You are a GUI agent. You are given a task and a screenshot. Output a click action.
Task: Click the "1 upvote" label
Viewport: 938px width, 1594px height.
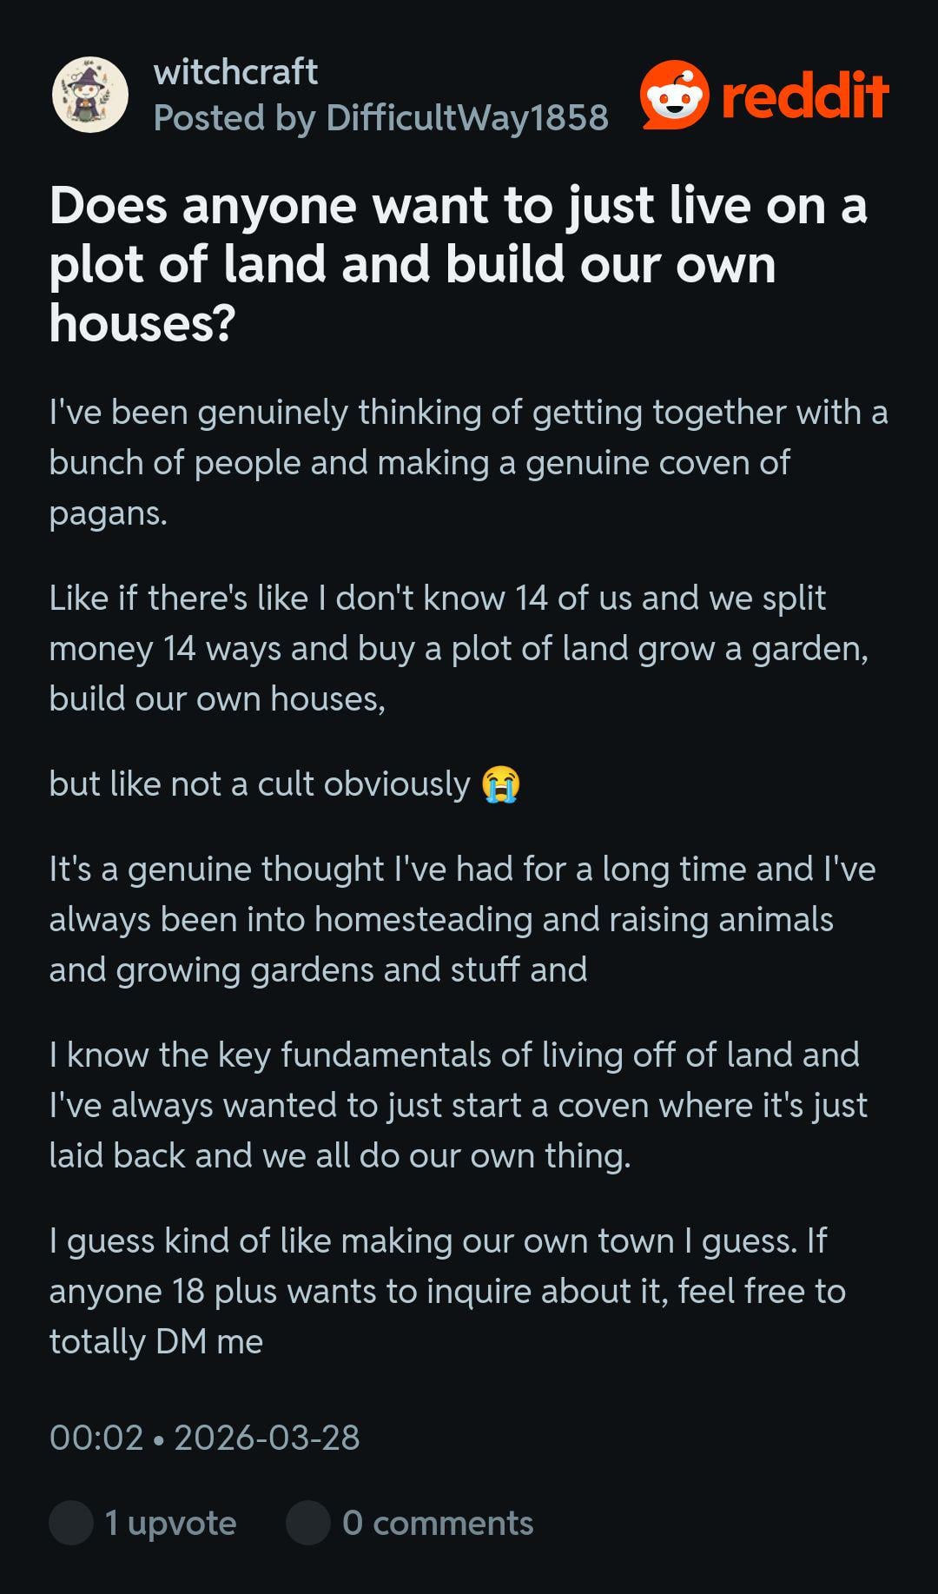point(170,1523)
